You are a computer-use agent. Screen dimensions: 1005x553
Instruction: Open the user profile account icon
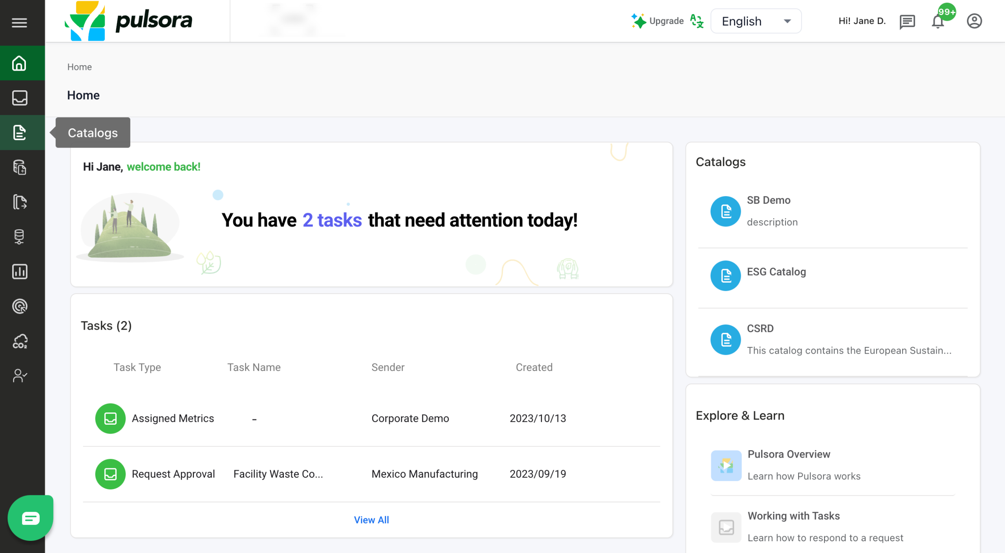point(974,21)
